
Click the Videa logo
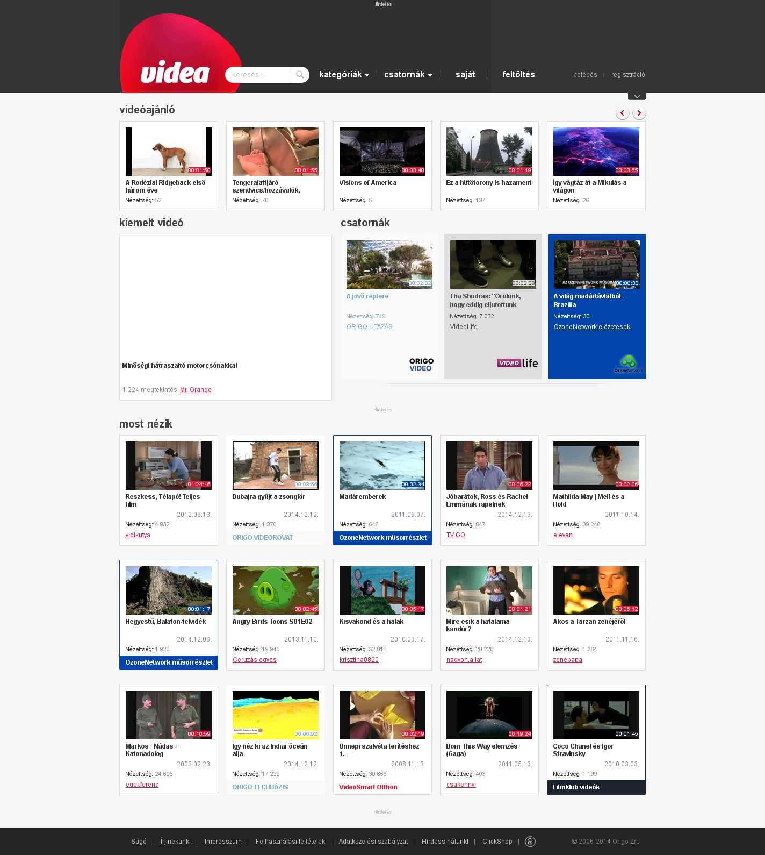click(175, 73)
